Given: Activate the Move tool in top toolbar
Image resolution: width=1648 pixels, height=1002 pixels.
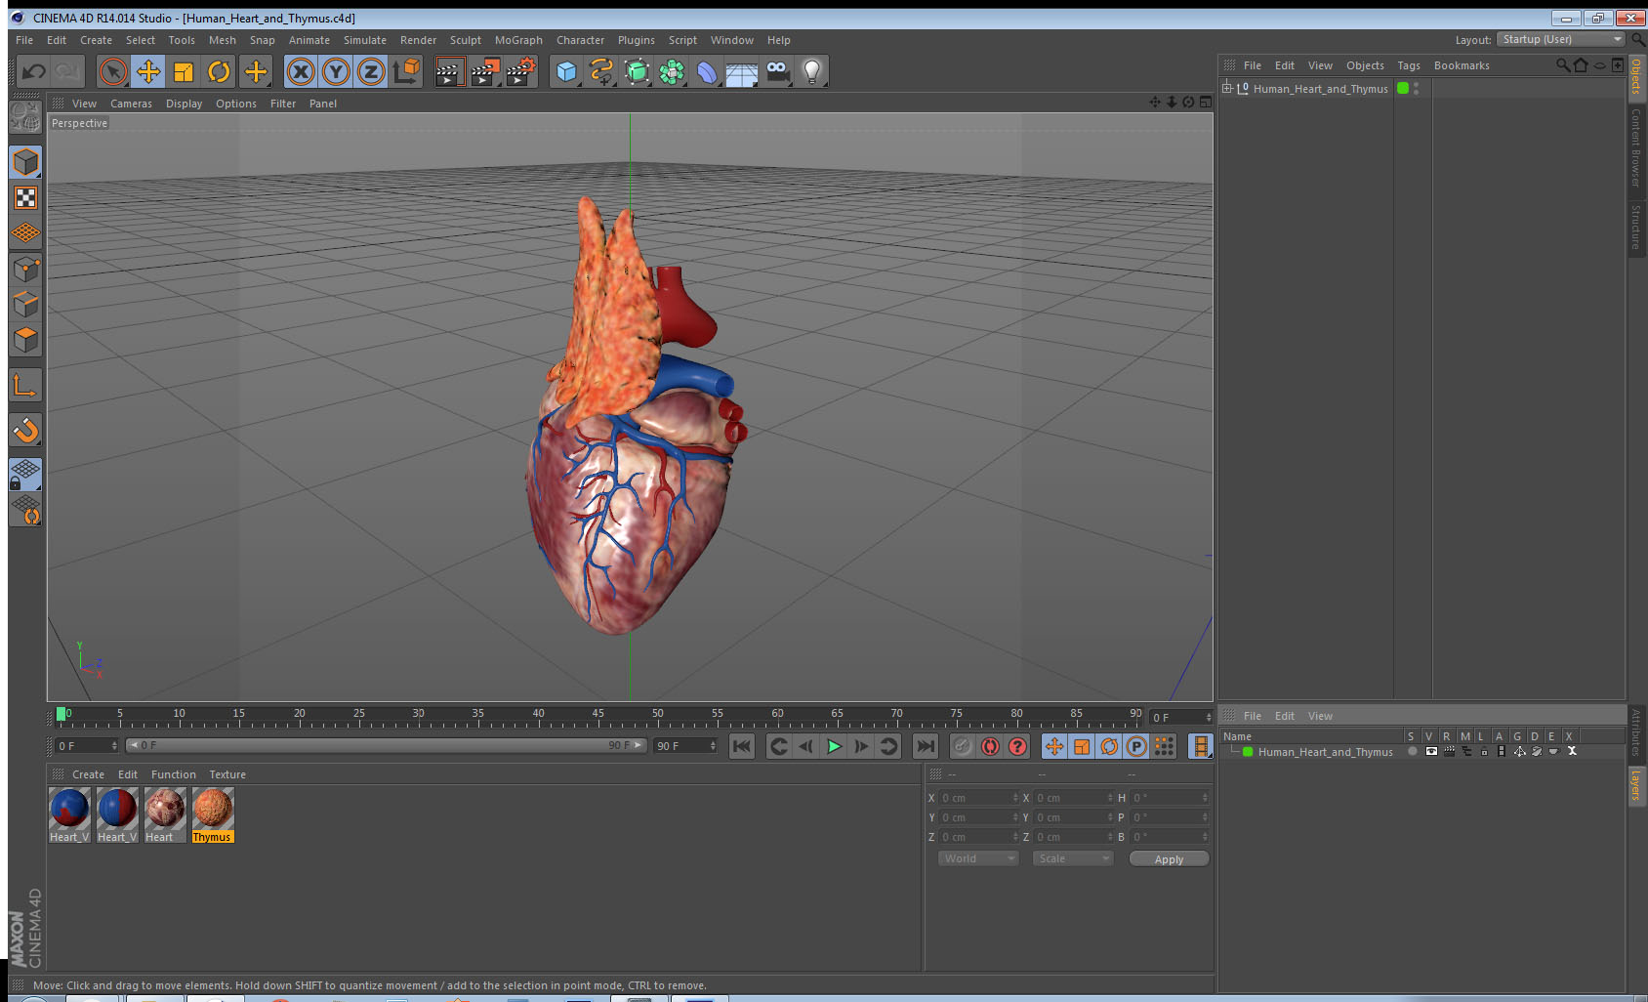Looking at the screenshot, I should point(148,71).
